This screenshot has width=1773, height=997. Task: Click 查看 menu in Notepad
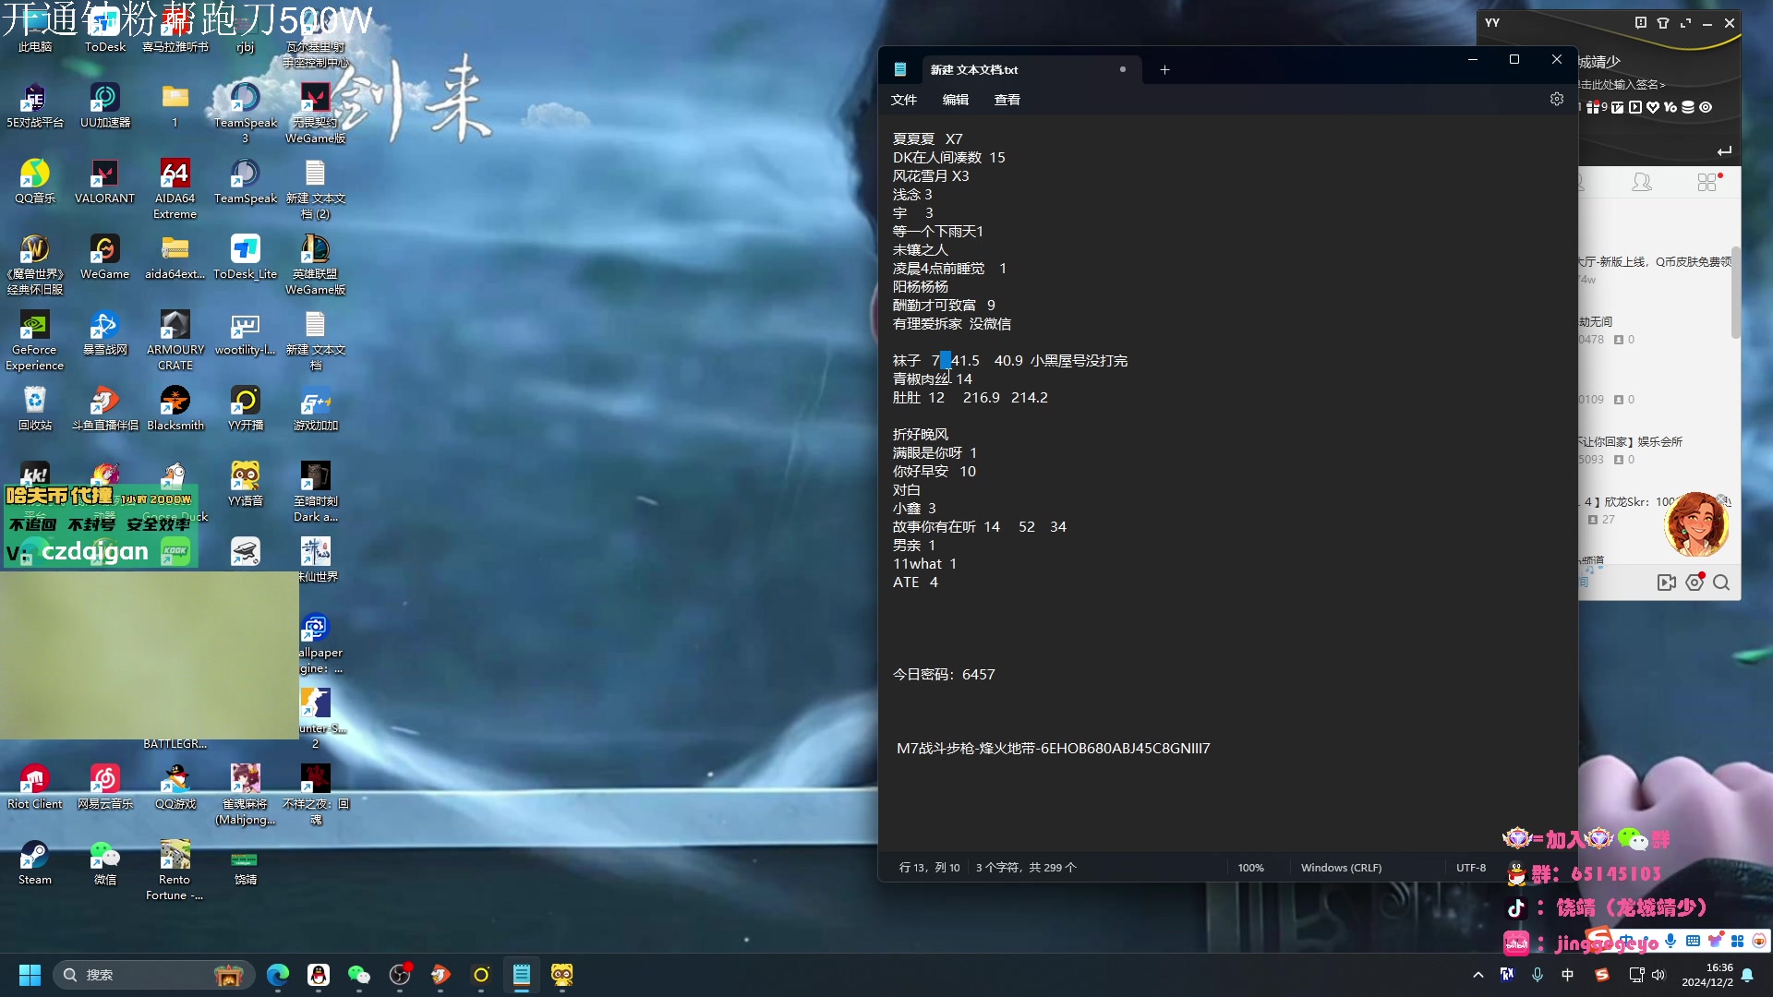1007,99
